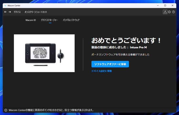Close the Wacom Center window
This screenshot has width=179, height=115.
pyautogui.click(x=172, y=6)
